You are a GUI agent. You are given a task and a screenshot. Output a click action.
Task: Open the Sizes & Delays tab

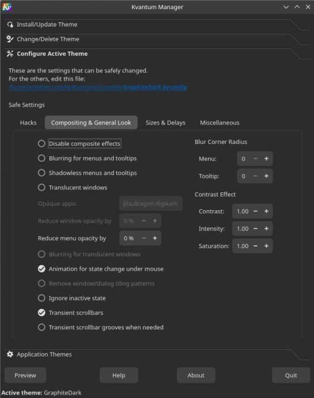tap(165, 123)
